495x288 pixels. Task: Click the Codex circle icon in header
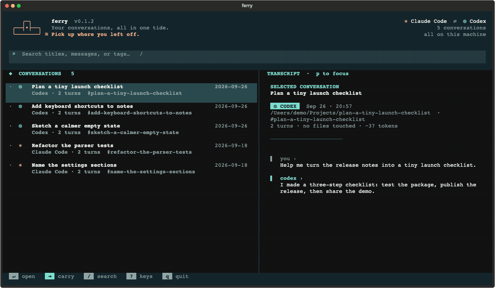click(x=465, y=21)
